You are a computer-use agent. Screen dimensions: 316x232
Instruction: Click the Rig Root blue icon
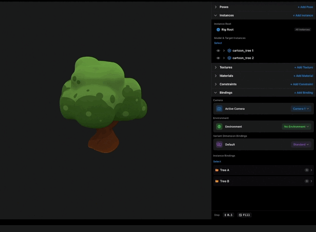coord(218,30)
